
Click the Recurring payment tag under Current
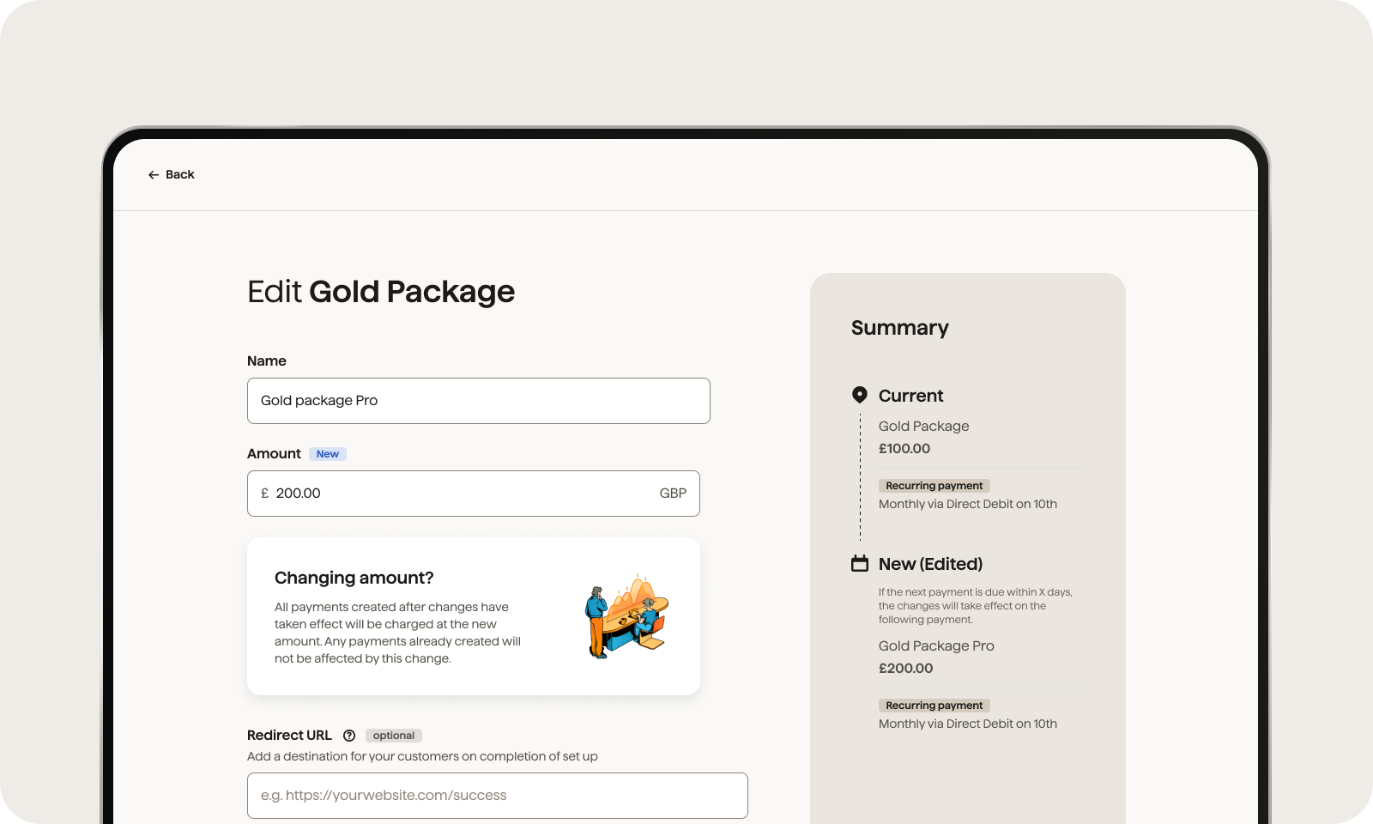pos(934,485)
